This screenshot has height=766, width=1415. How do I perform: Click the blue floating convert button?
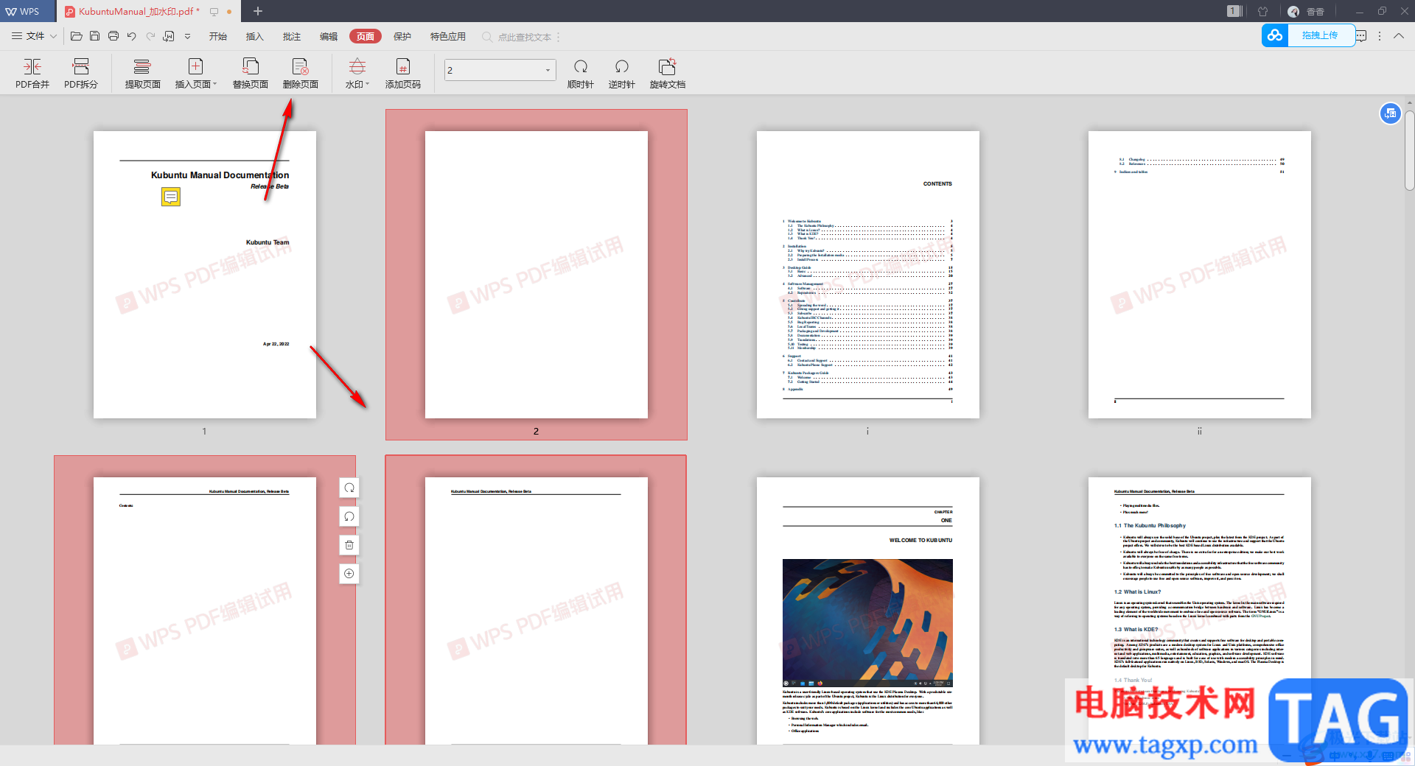(x=1390, y=113)
